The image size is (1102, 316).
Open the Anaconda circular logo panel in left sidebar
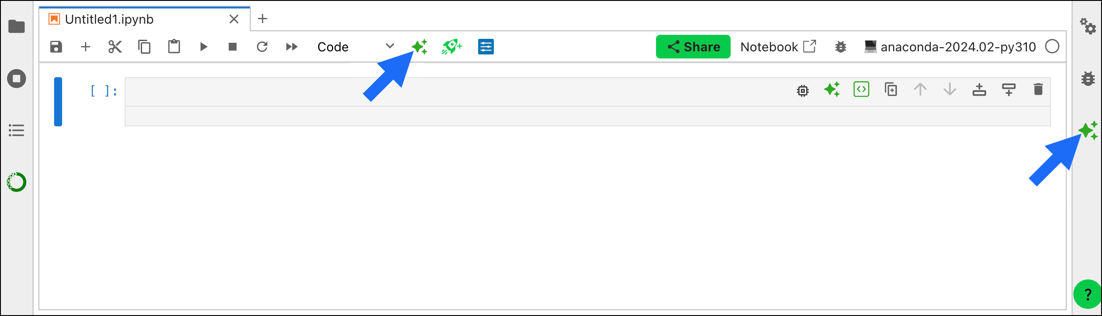(x=17, y=182)
